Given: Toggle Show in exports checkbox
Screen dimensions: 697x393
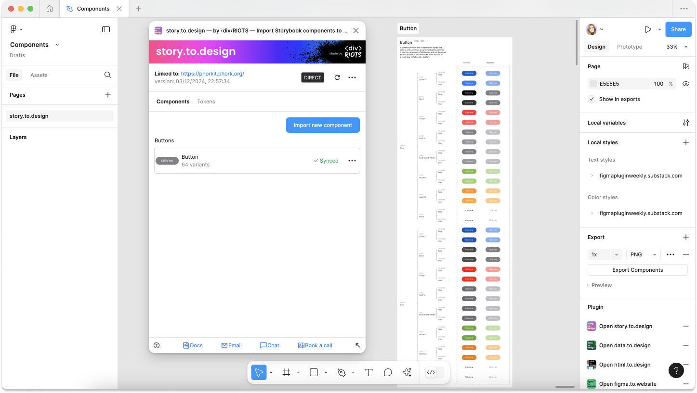Looking at the screenshot, I should (x=592, y=99).
